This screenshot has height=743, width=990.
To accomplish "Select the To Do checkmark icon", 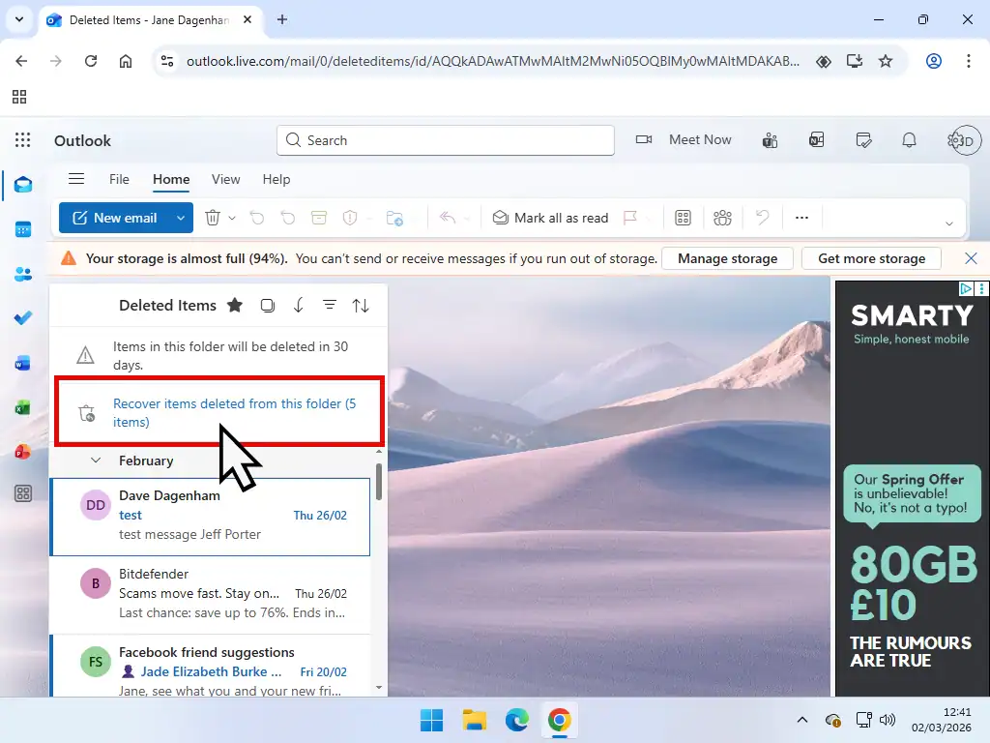I will point(23,317).
